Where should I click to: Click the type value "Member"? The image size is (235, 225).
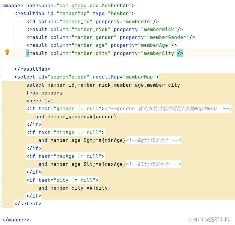[x=120, y=14]
